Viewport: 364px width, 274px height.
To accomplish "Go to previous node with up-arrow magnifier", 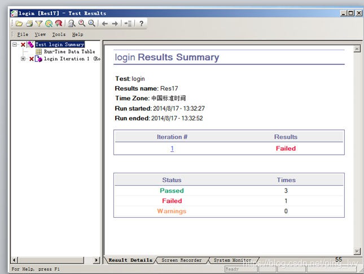I will (82, 23).
